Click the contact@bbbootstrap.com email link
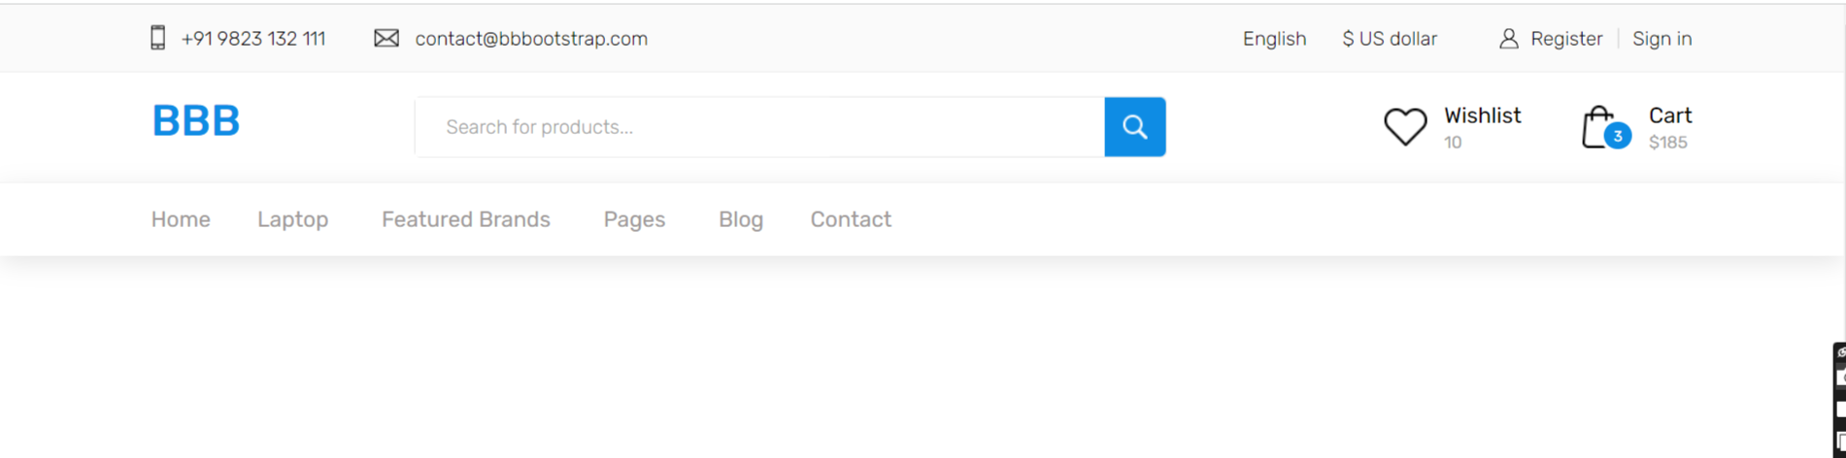The height and width of the screenshot is (458, 1846). [x=531, y=39]
